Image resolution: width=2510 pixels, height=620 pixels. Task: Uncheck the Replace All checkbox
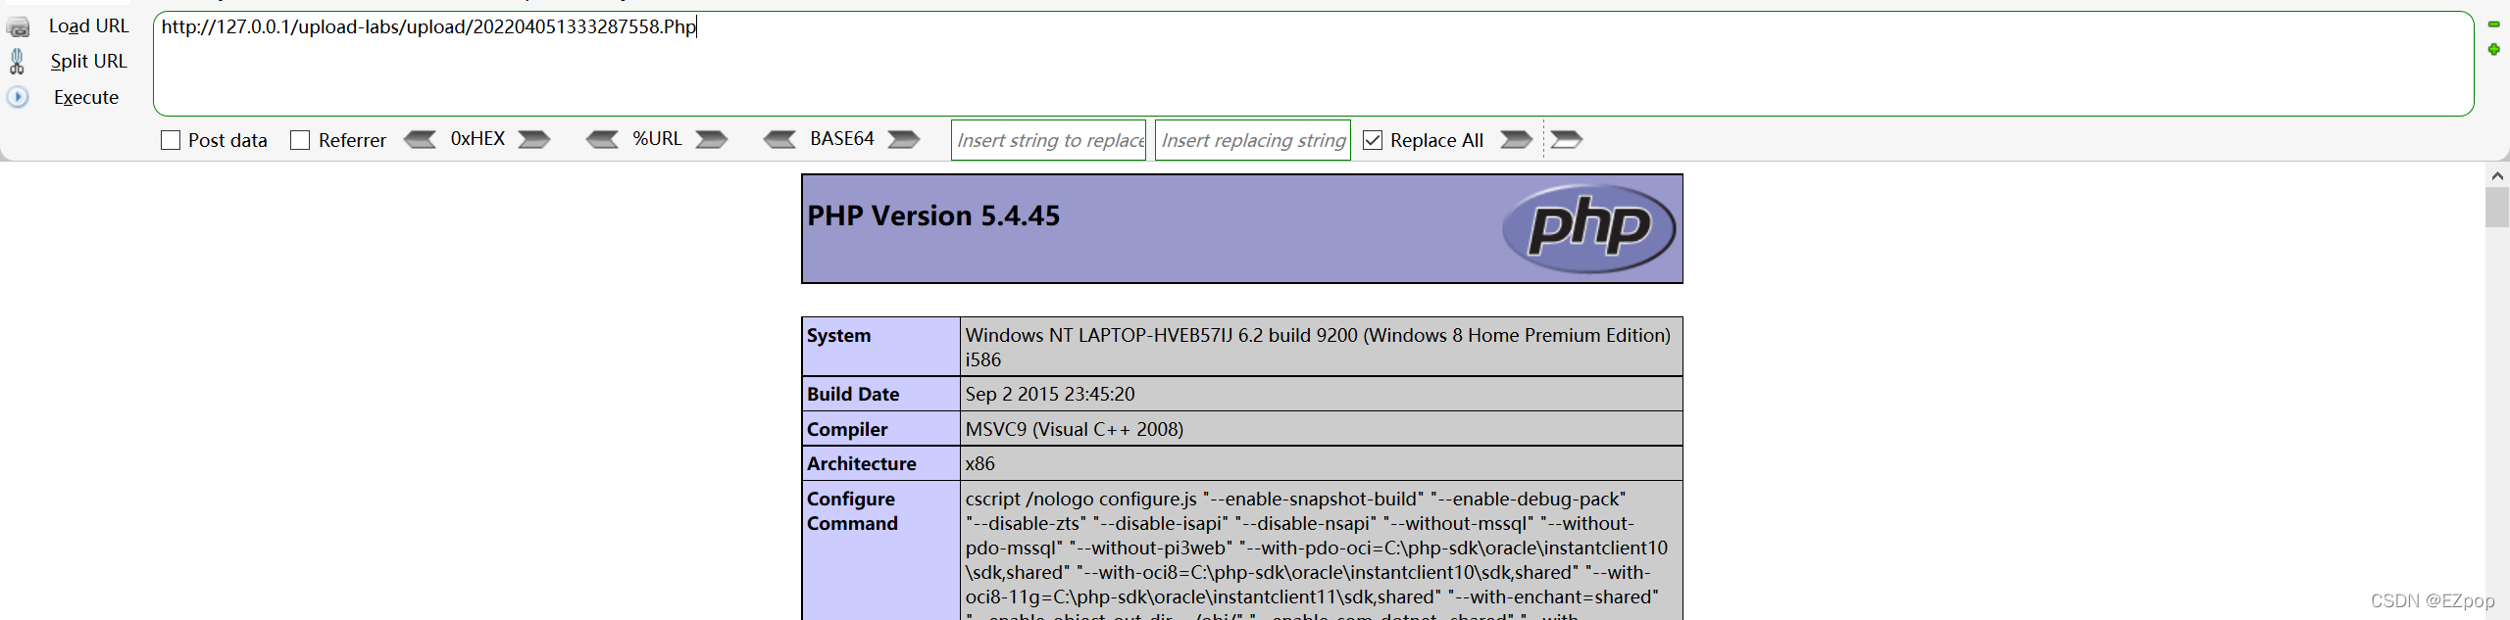pyautogui.click(x=1373, y=140)
